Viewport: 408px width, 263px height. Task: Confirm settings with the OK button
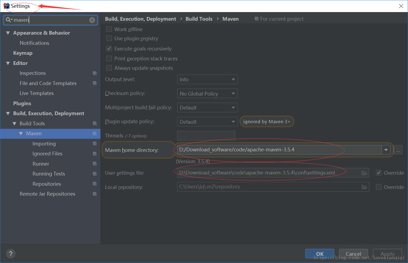(x=320, y=254)
